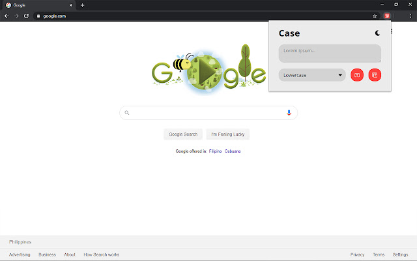Click the second red copy button
Screen dimensions: 417x261
(x=375, y=75)
